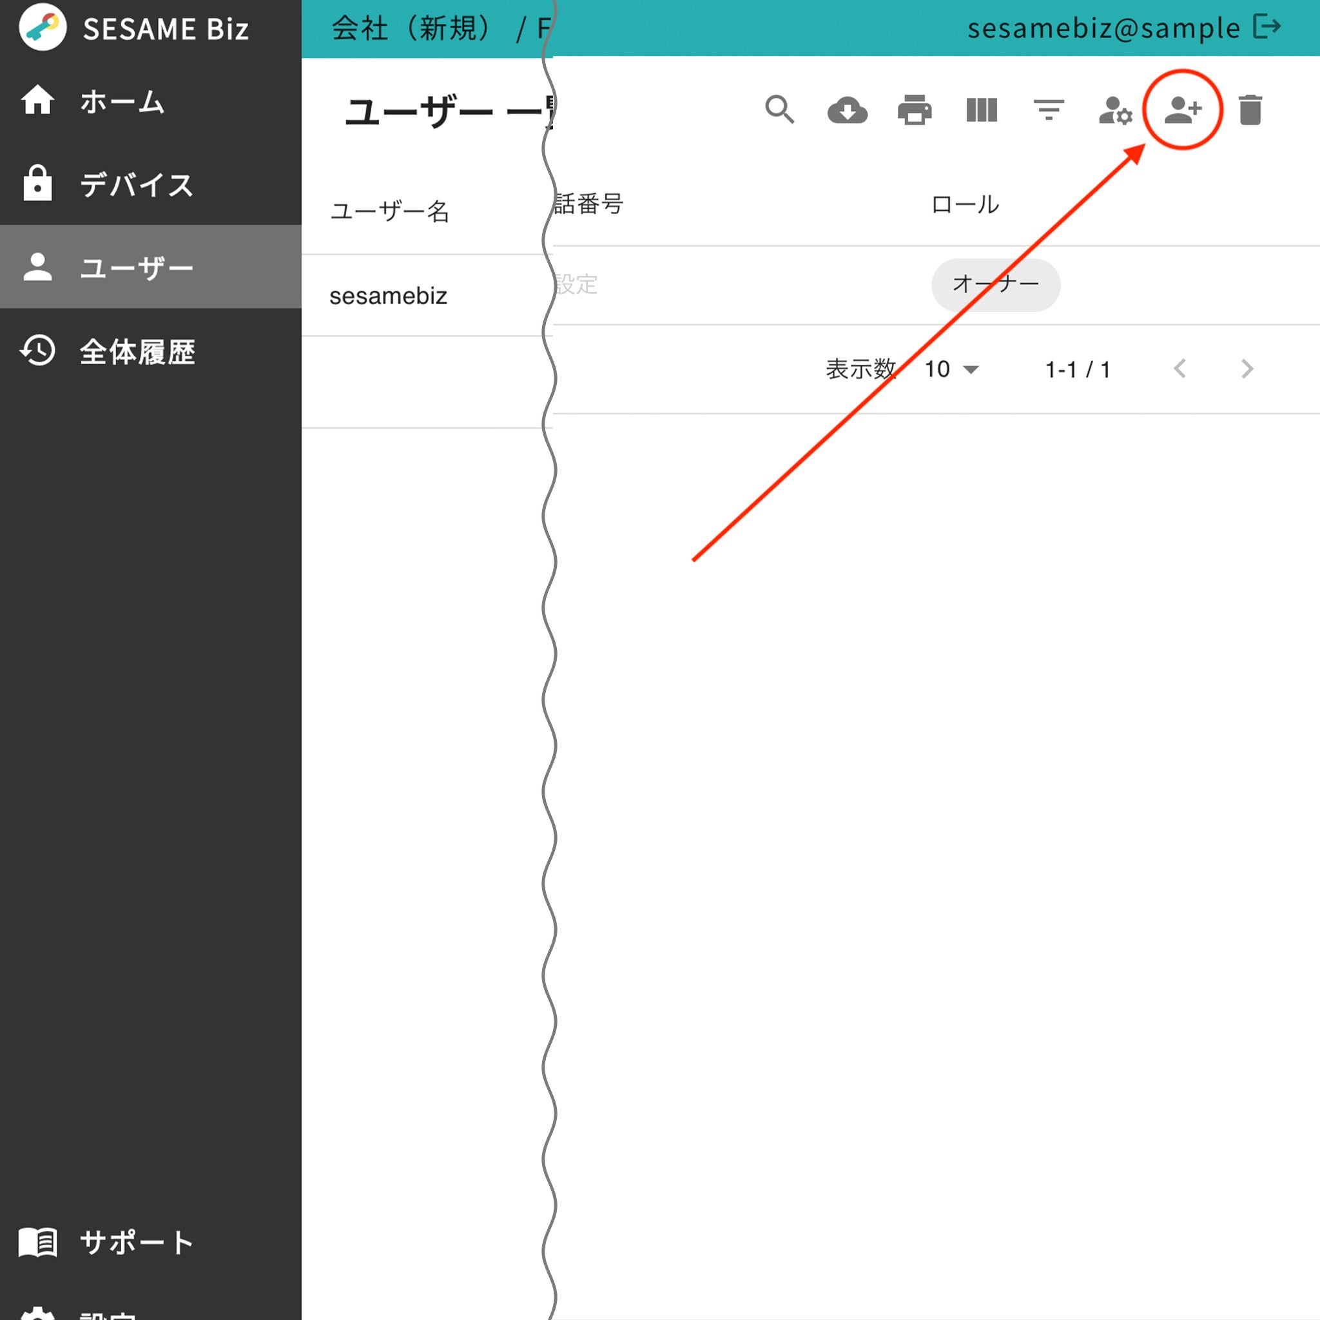
Task: Select the ユーザー sidebar item
Action: tap(150, 266)
